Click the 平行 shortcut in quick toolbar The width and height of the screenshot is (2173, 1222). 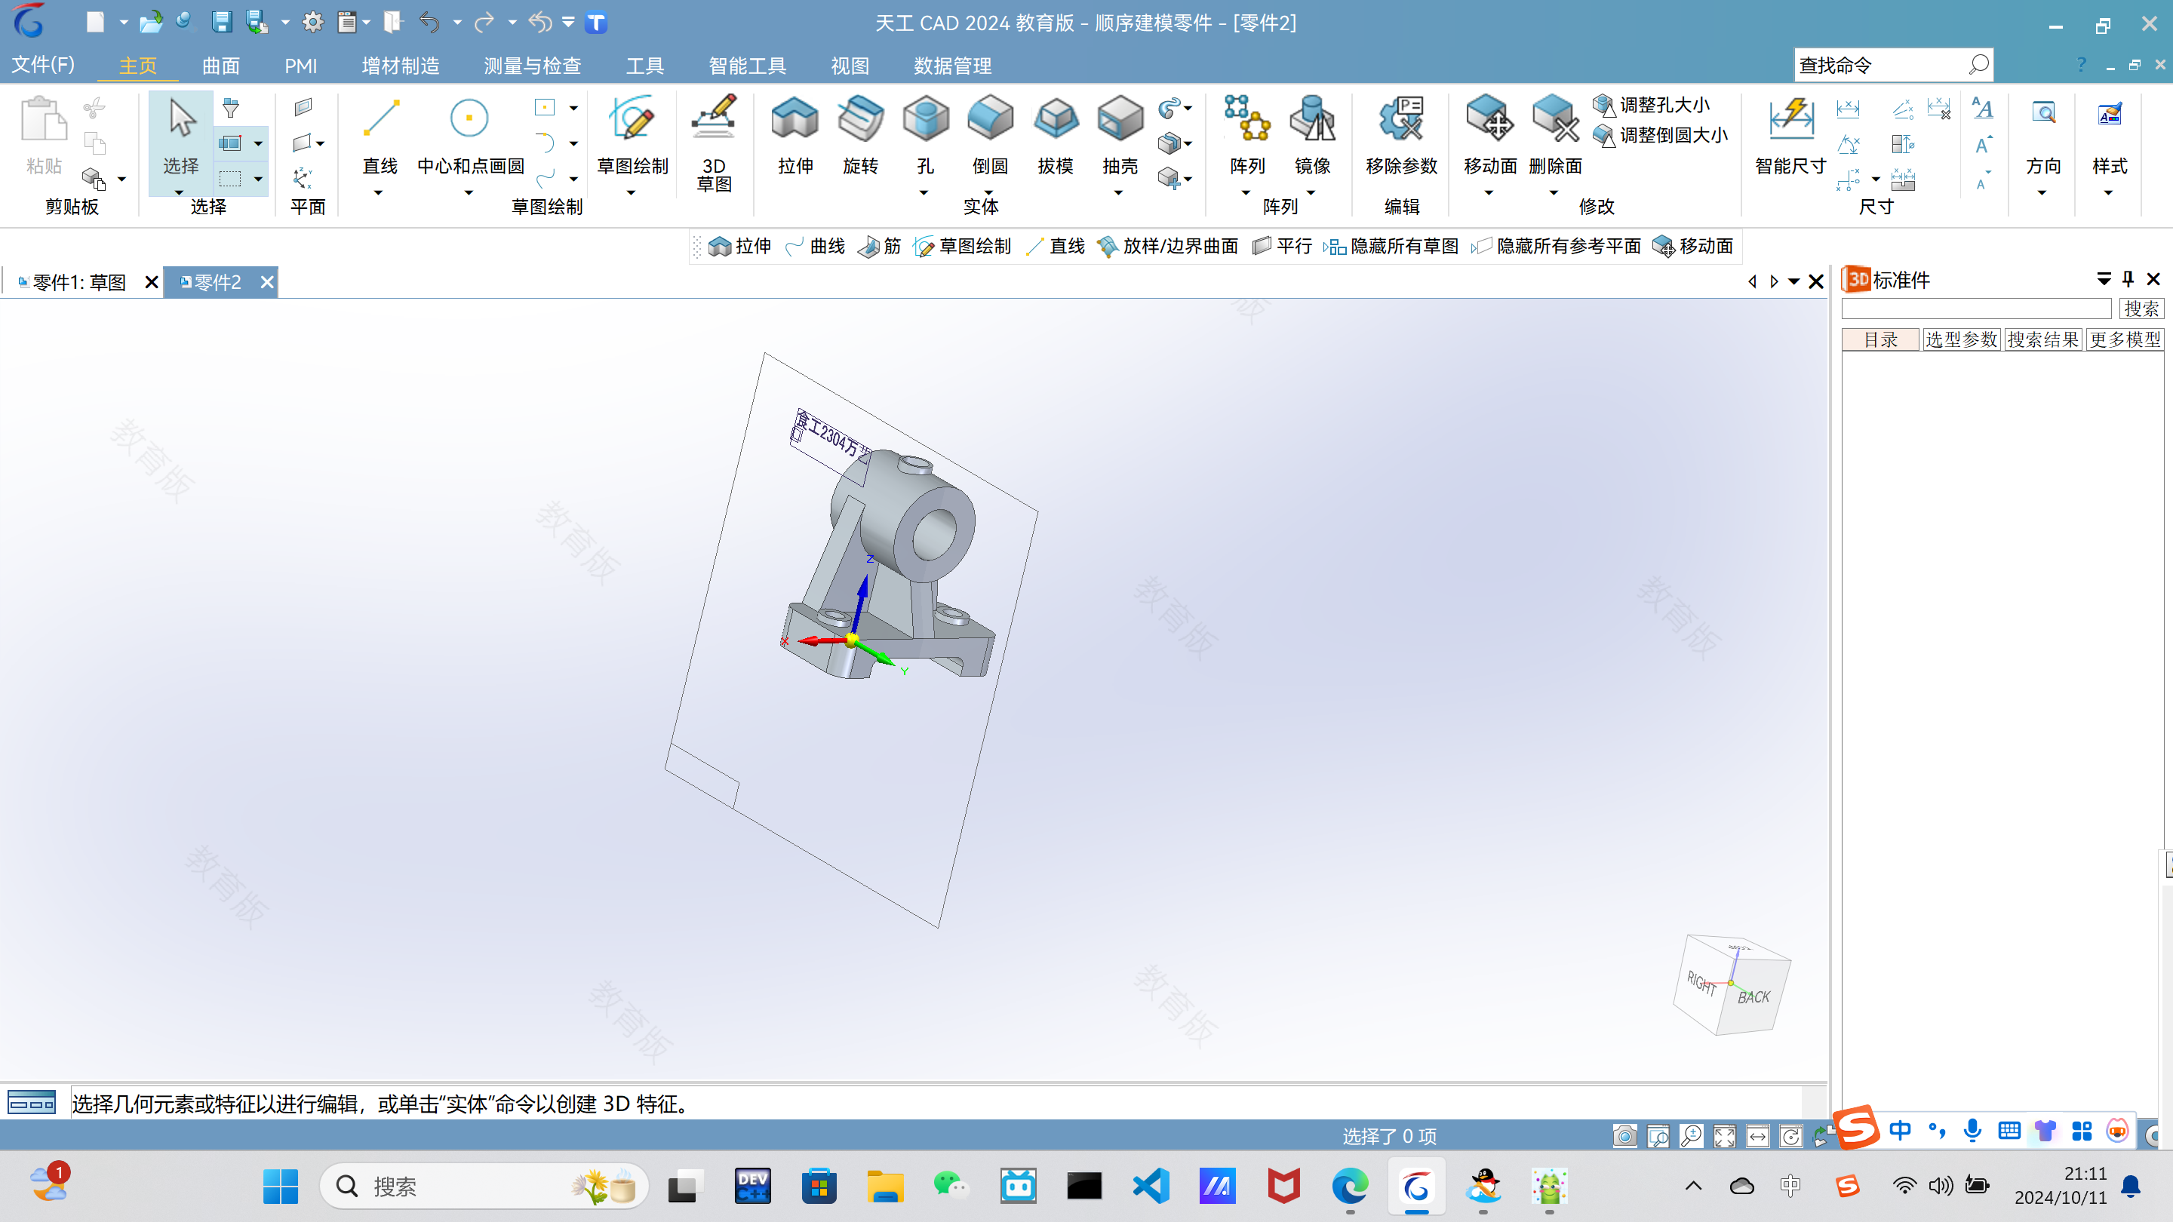pos(1282,246)
